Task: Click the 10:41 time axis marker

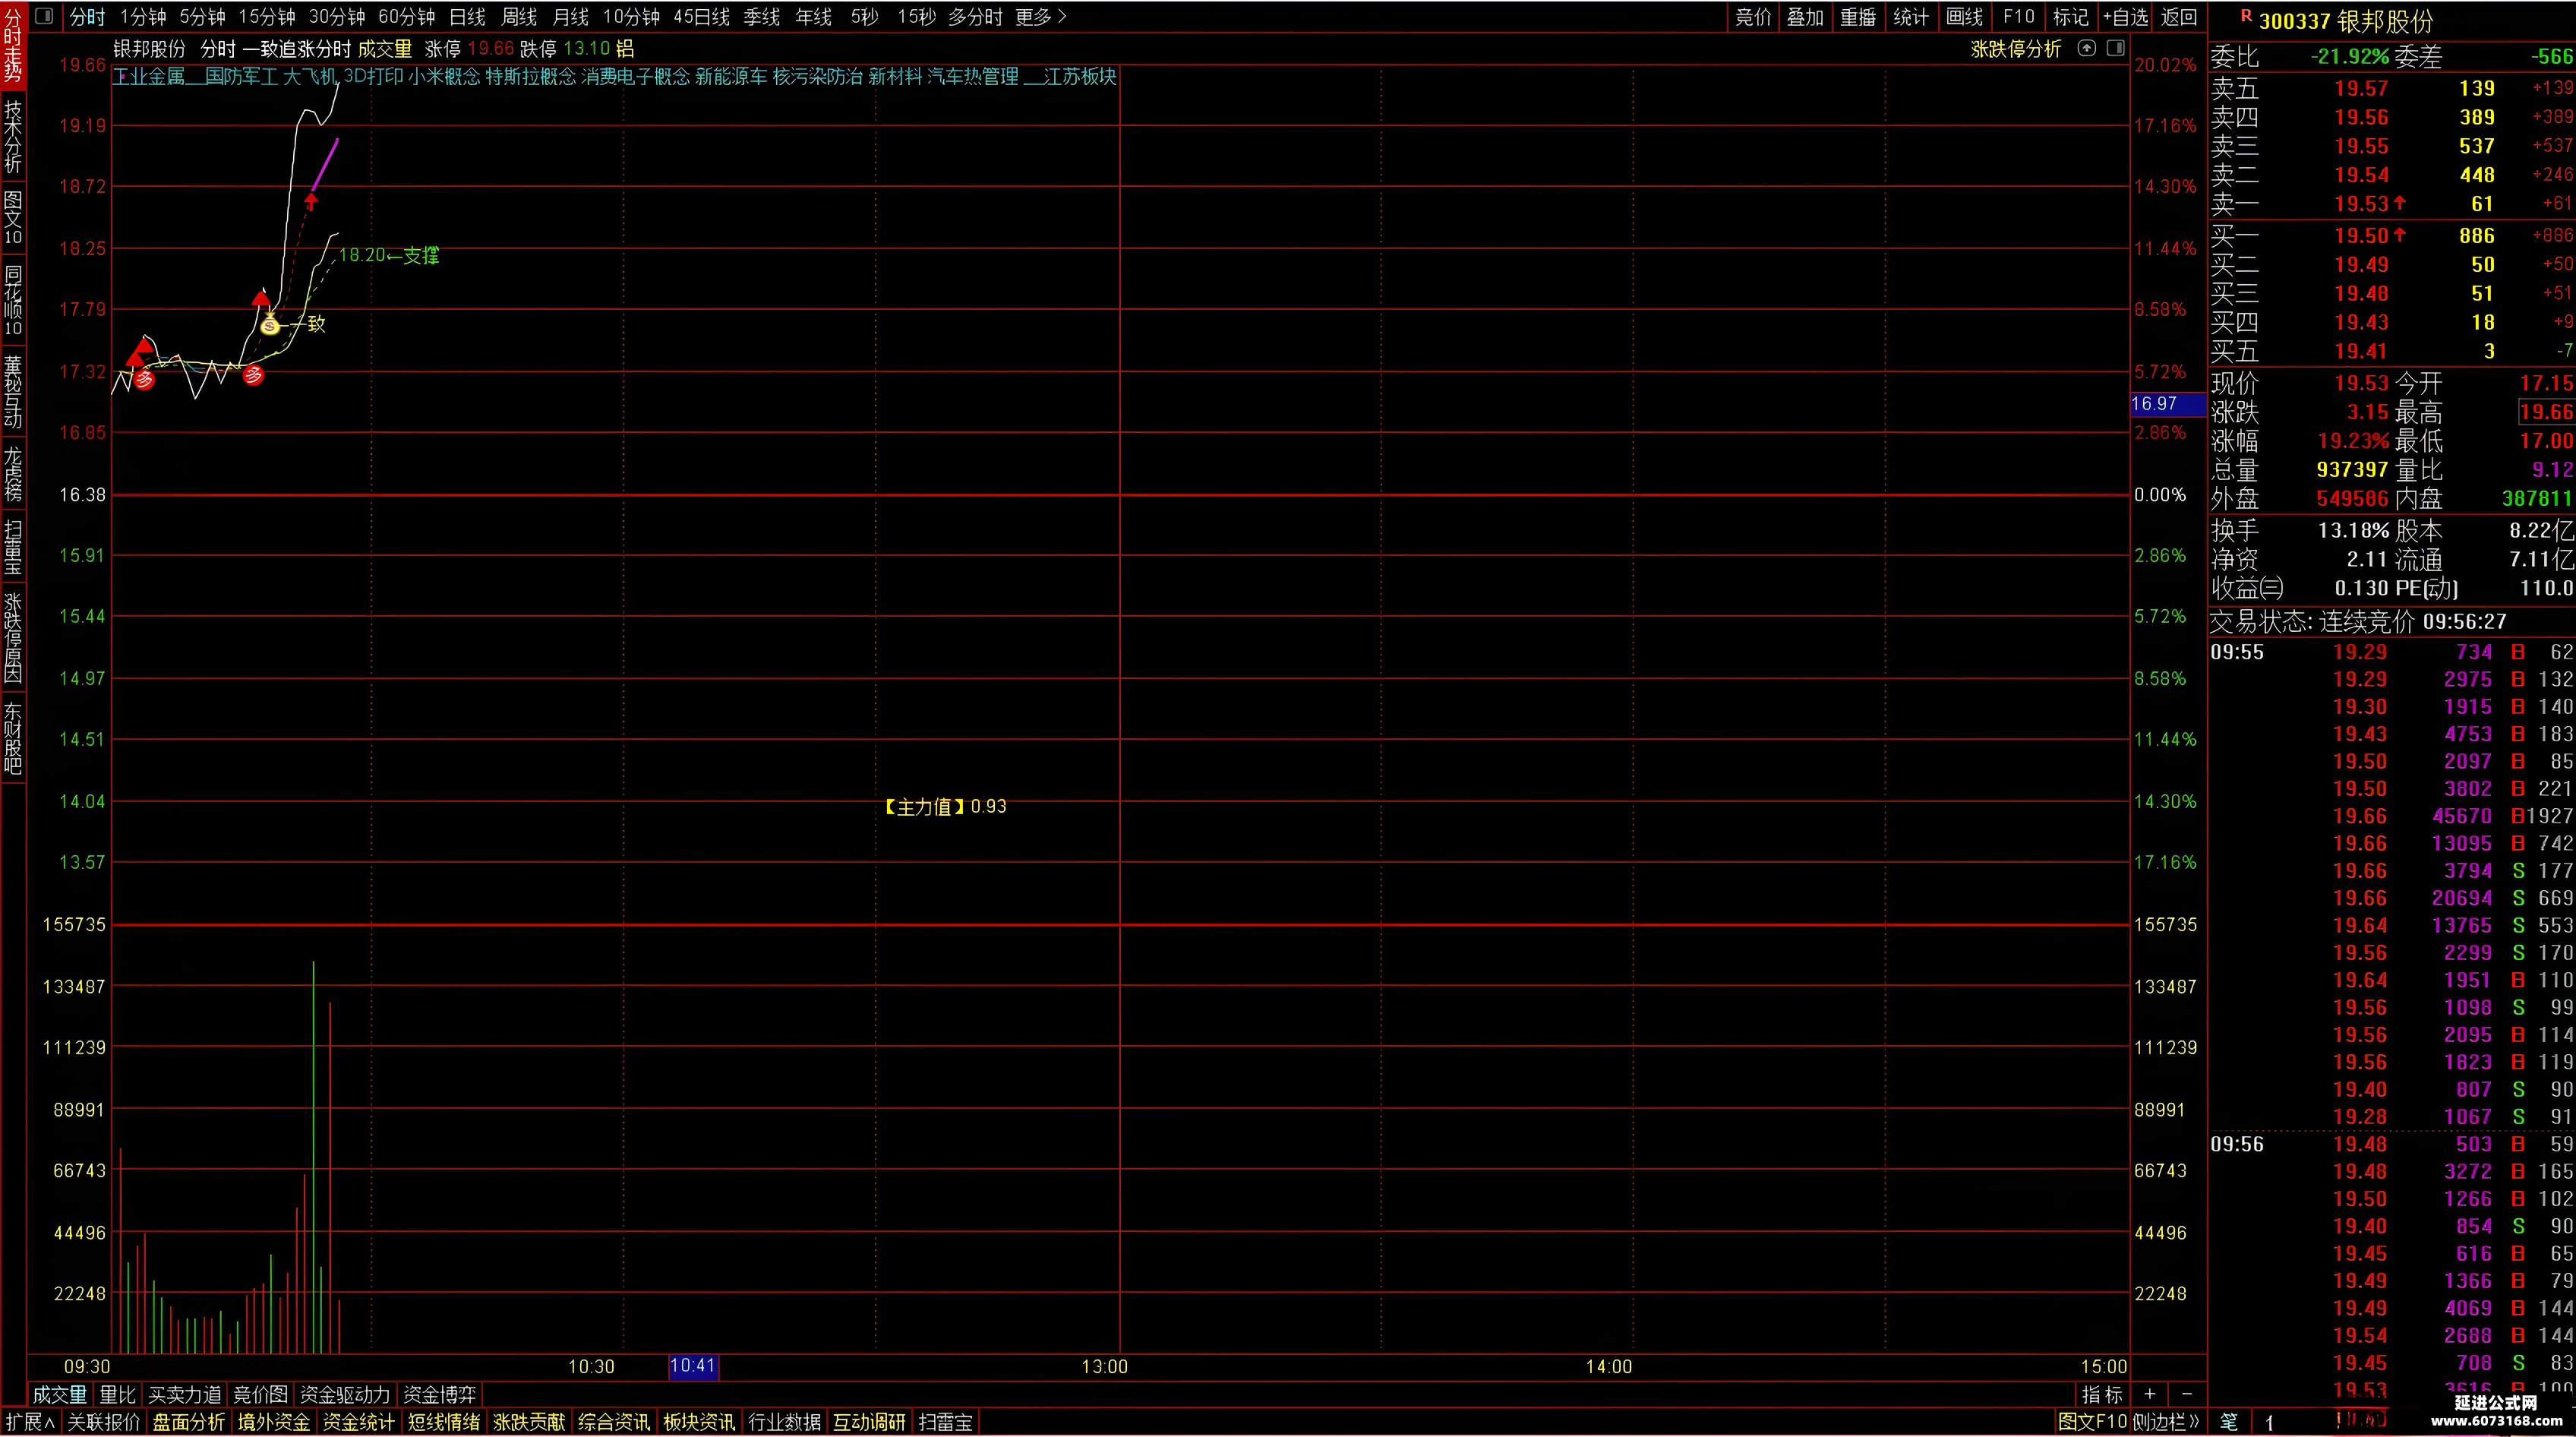Action: pyautogui.click(x=693, y=1365)
